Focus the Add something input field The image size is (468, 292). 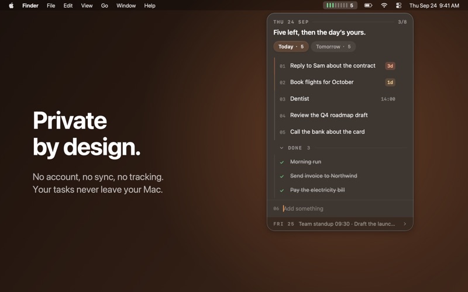click(x=340, y=208)
